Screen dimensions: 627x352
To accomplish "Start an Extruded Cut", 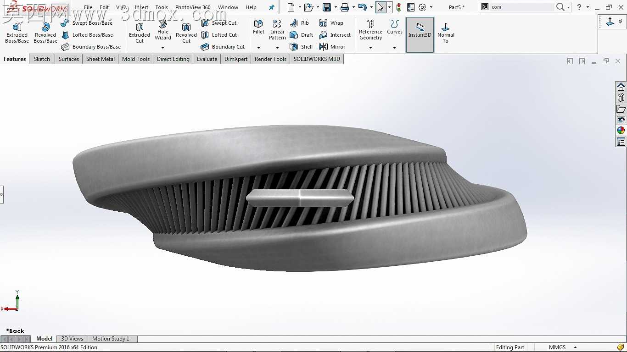I will [140, 33].
